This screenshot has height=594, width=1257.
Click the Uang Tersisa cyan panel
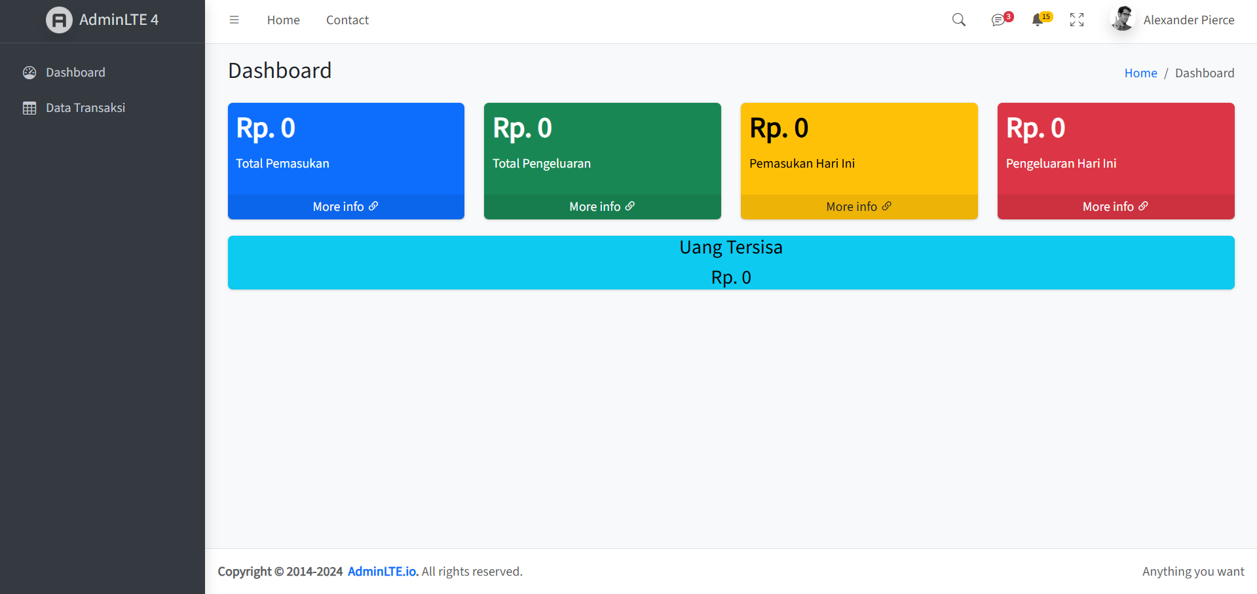731,263
